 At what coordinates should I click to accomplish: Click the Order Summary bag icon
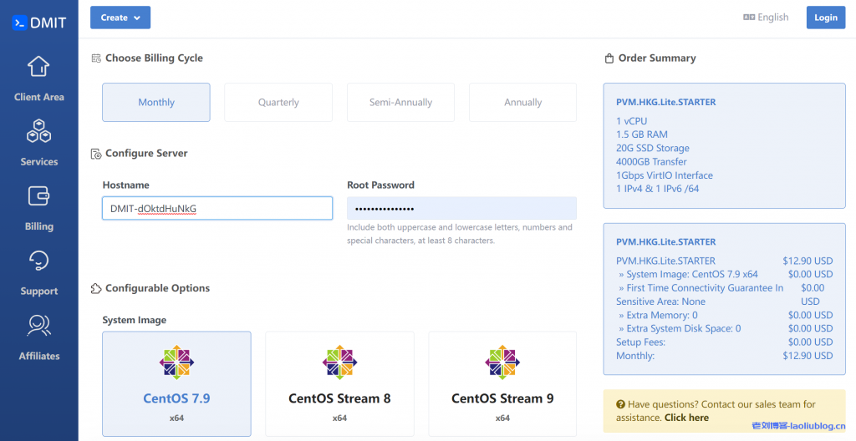click(609, 58)
